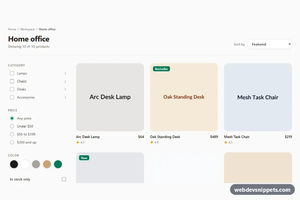Click the Accessories category label
This screenshot has height=200, width=300.
click(26, 97)
